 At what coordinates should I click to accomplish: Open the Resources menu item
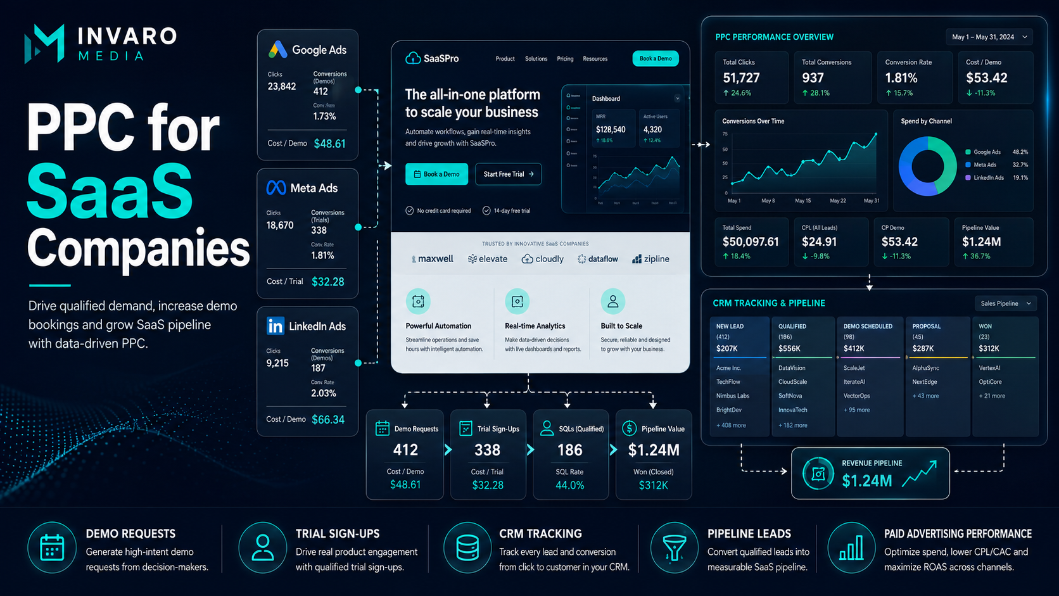click(595, 59)
